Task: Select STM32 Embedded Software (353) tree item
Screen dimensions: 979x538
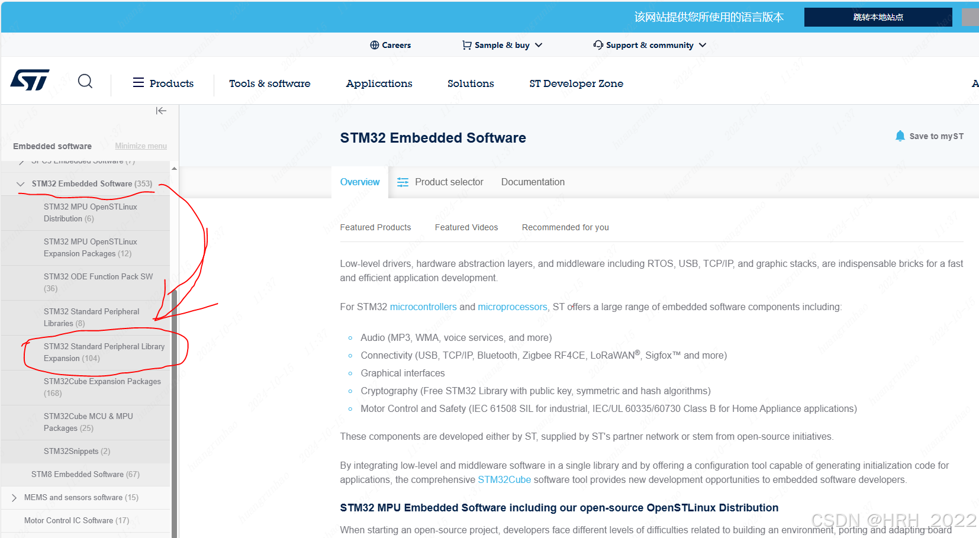Action: coord(92,184)
